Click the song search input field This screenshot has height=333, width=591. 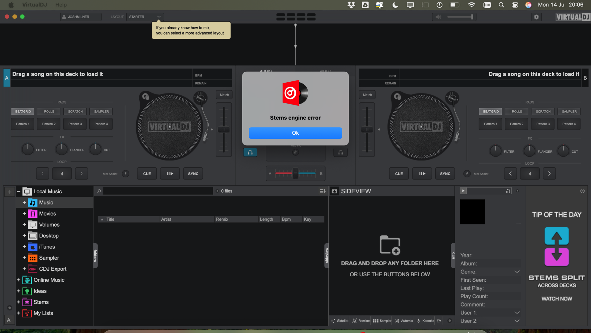tap(158, 191)
